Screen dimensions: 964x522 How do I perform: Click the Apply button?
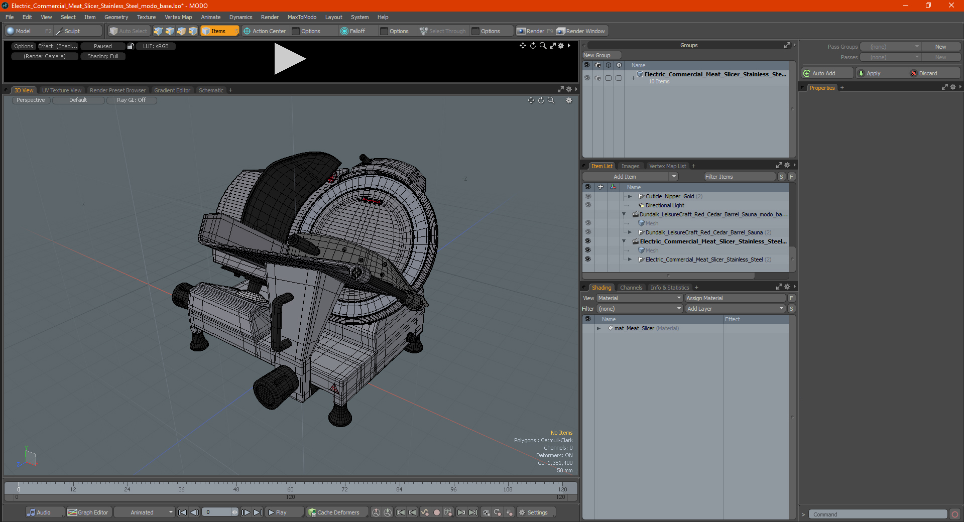tap(881, 73)
